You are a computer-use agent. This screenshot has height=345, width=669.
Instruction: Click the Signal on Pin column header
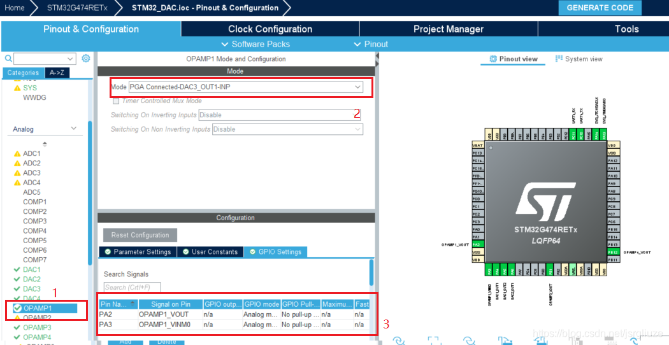171,304
